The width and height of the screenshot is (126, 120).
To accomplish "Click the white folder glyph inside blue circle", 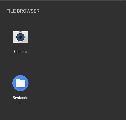I will [x=20, y=83].
